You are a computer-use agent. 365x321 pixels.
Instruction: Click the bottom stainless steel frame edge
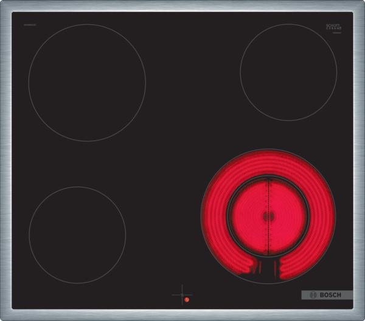point(182,314)
